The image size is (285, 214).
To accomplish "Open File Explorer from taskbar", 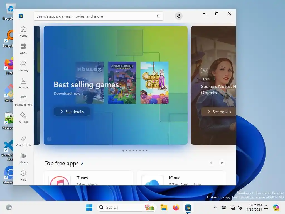I will (x=164, y=207).
